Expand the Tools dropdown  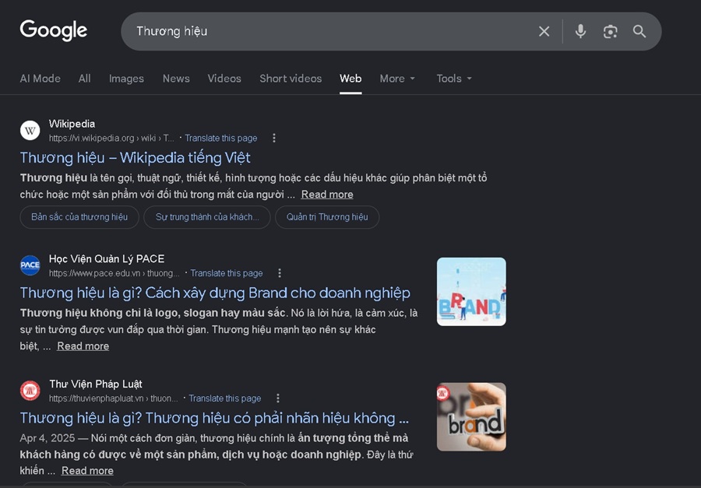tap(454, 79)
